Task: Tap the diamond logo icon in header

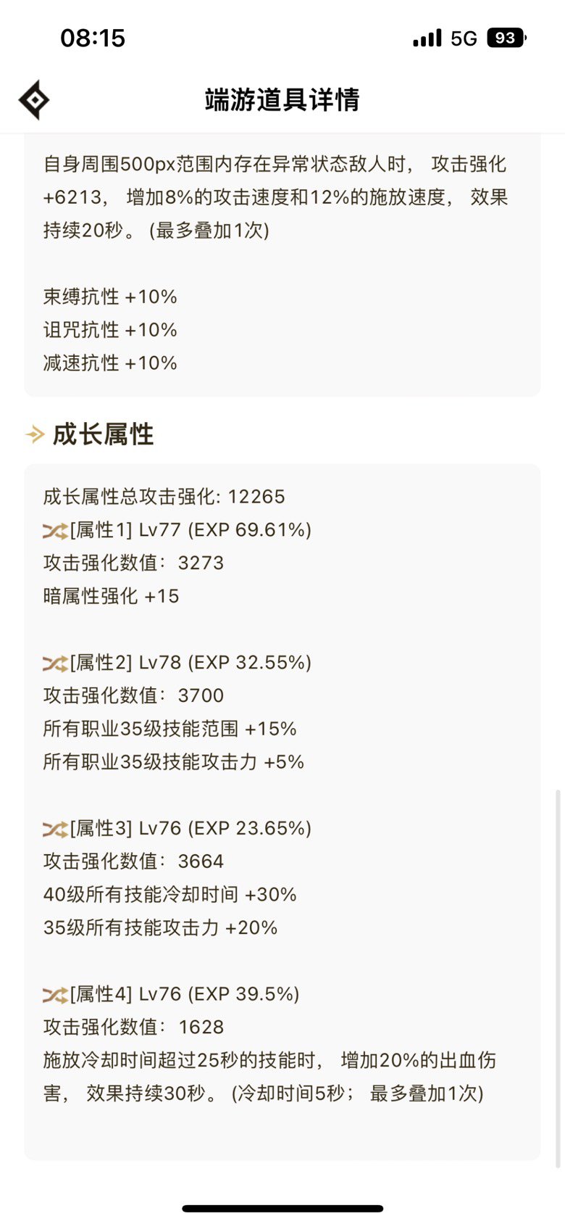Action: 34,99
